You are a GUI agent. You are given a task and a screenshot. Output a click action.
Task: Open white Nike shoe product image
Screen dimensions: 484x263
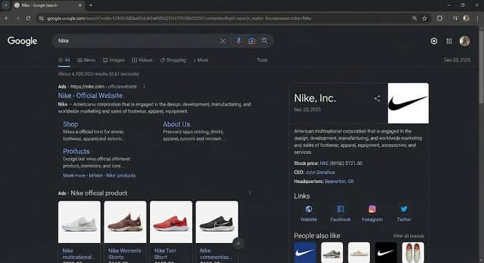[80, 222]
